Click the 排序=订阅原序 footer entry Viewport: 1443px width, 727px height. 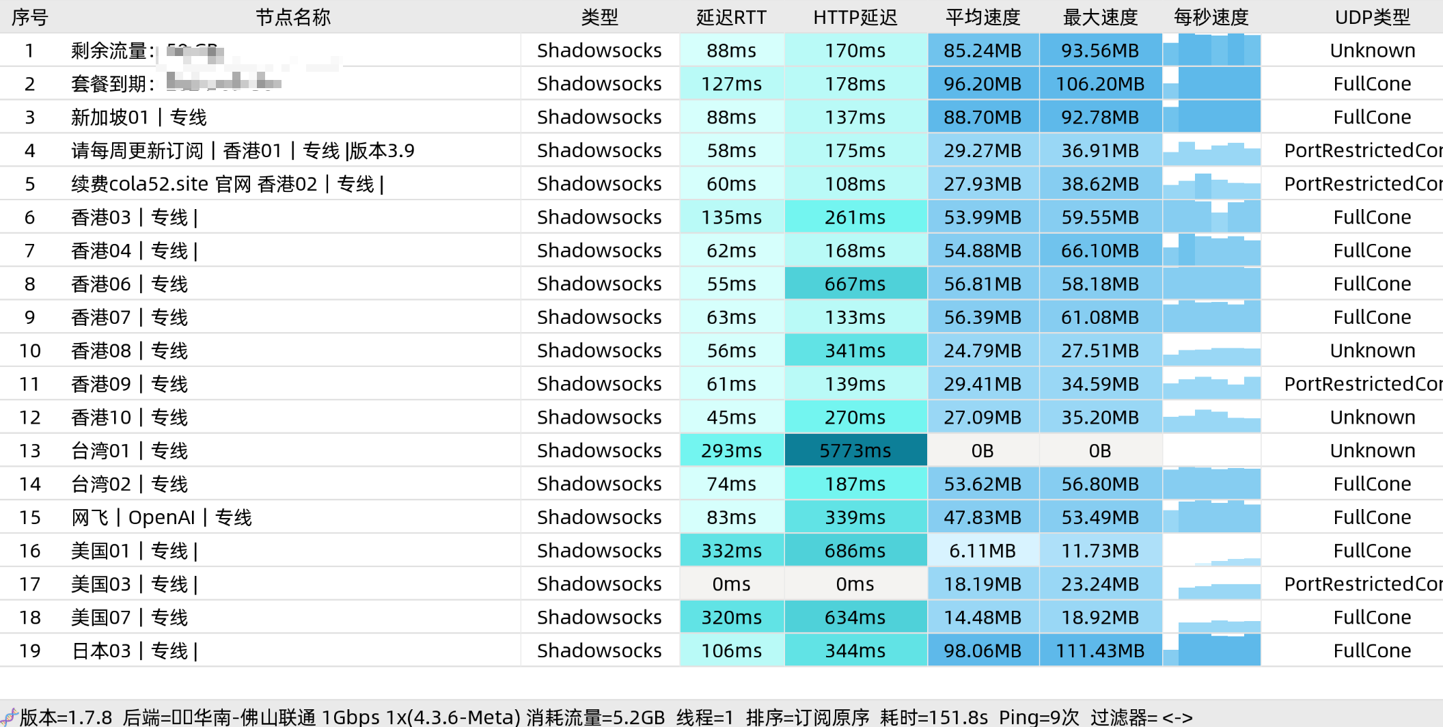click(808, 717)
